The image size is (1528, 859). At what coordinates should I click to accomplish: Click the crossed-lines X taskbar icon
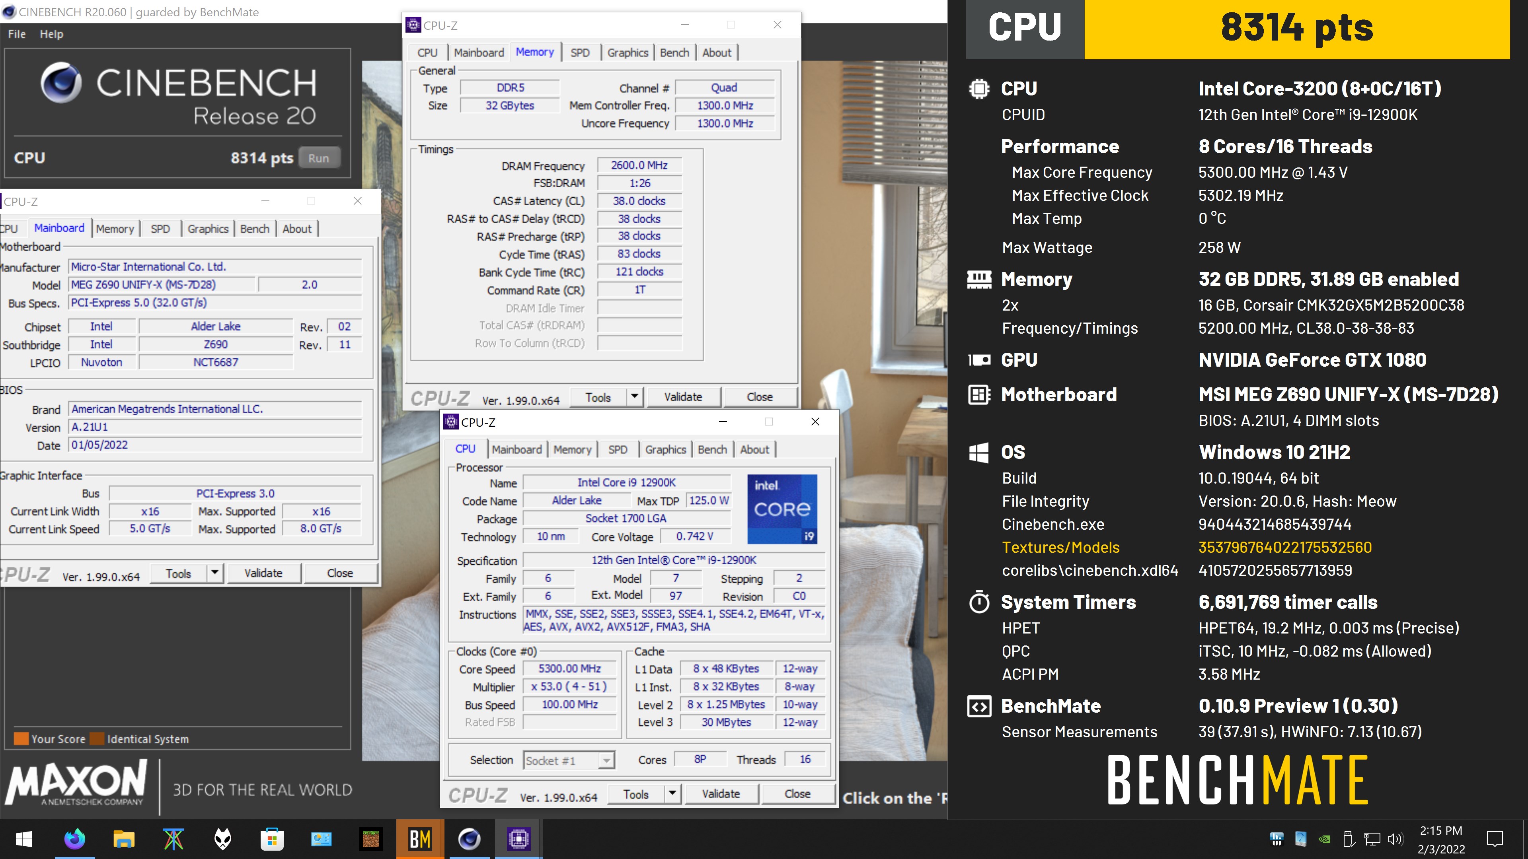[173, 839]
